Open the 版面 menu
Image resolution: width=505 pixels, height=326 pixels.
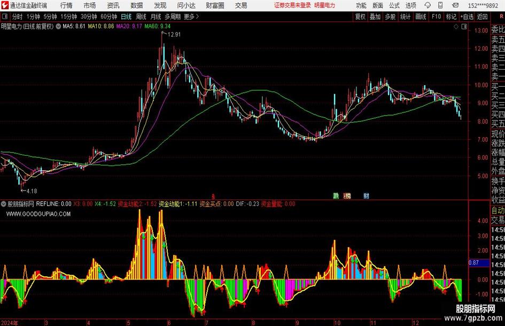point(378,5)
